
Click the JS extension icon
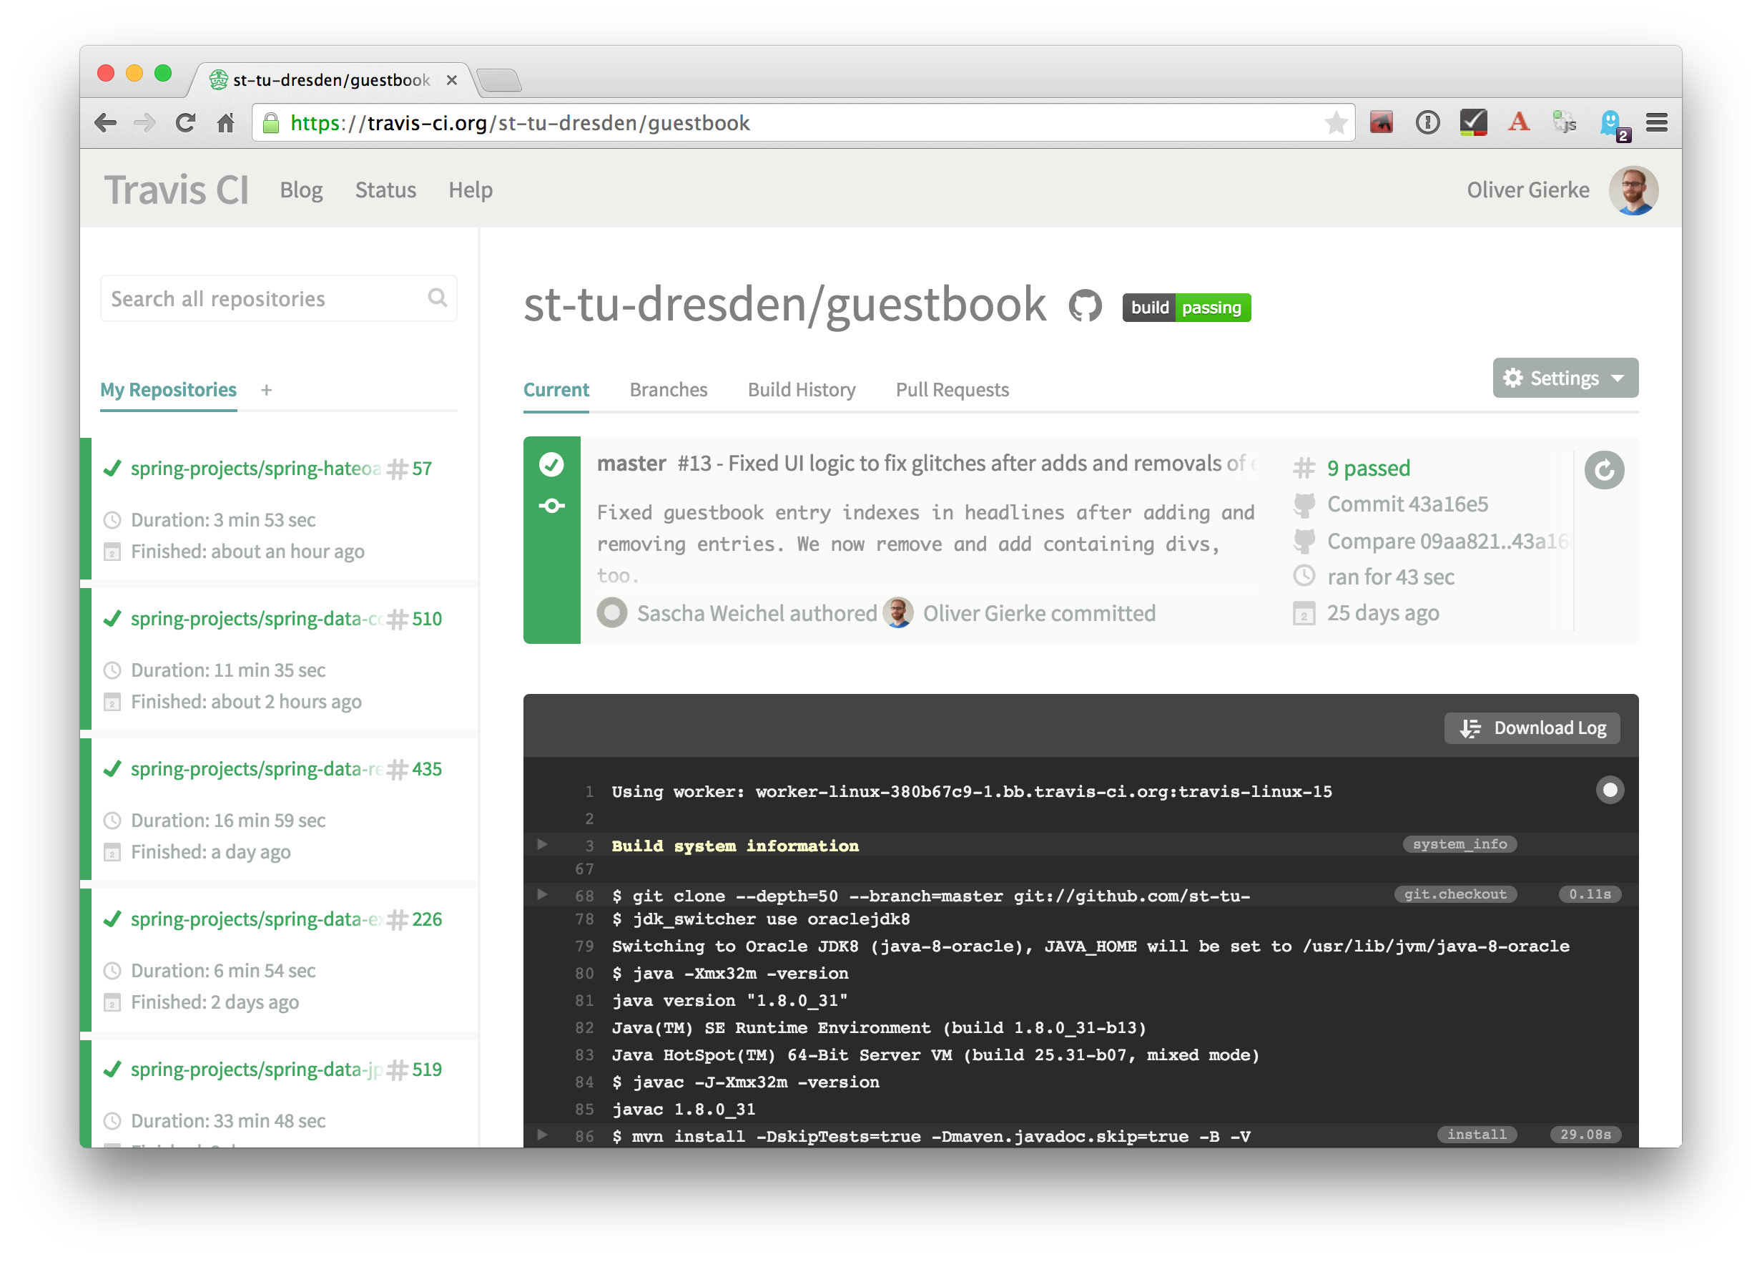click(x=1565, y=123)
